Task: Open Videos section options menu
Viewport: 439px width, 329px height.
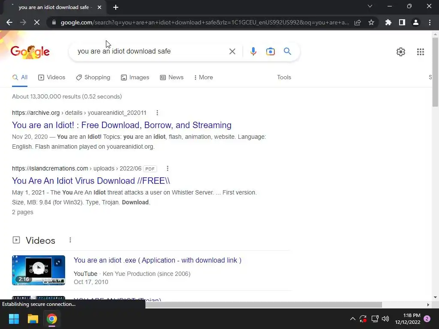Action: tap(70, 240)
